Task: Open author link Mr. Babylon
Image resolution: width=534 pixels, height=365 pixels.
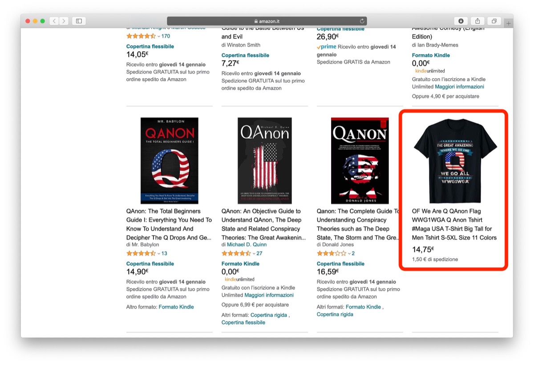Action: pos(143,244)
